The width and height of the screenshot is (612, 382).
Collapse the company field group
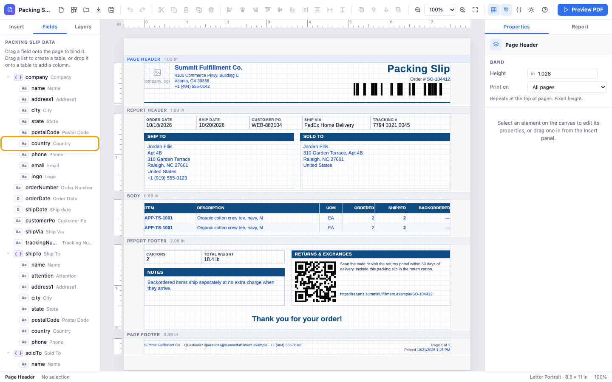coord(8,77)
